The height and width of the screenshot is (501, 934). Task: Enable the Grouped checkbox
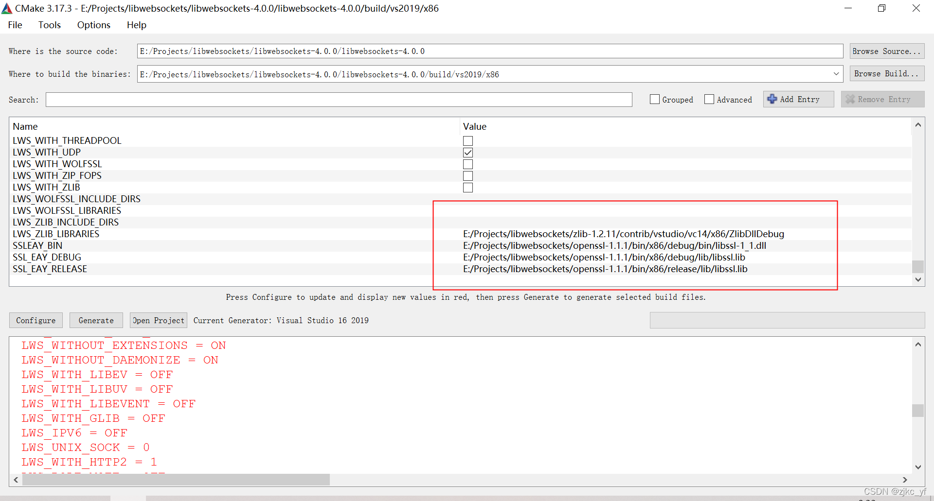tap(655, 99)
